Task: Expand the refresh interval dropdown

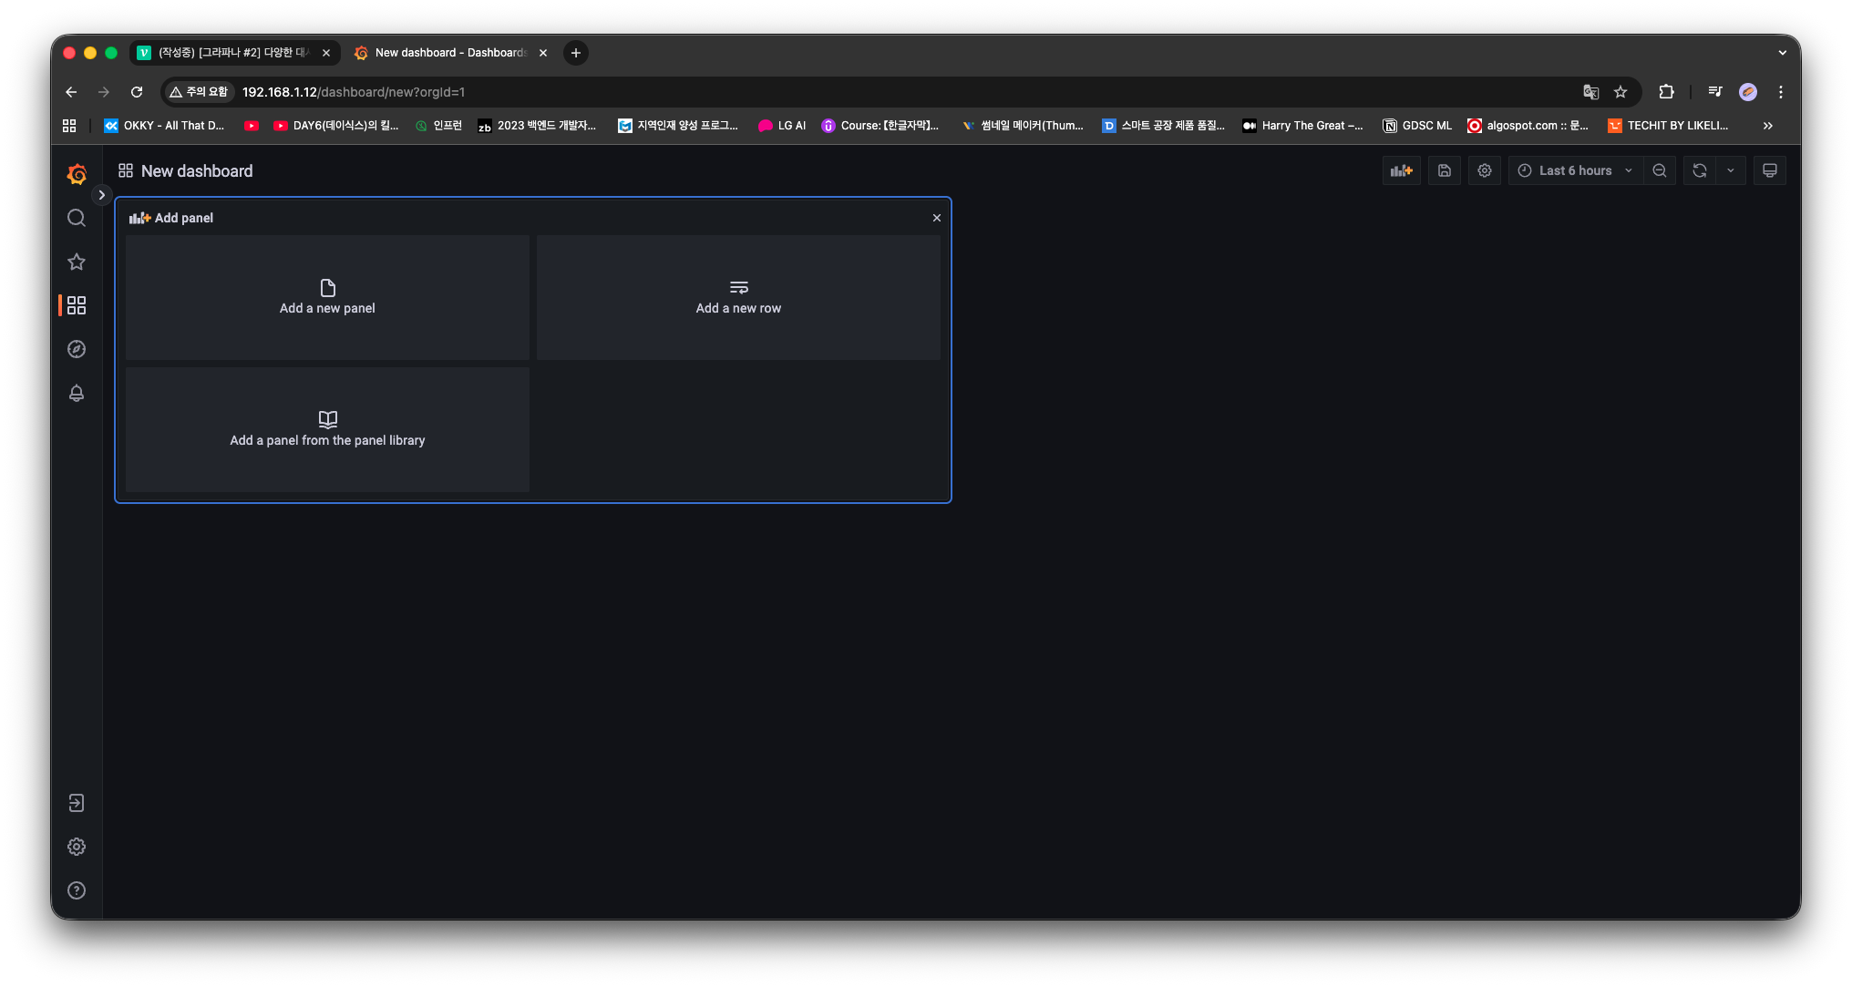Action: pyautogui.click(x=1731, y=170)
